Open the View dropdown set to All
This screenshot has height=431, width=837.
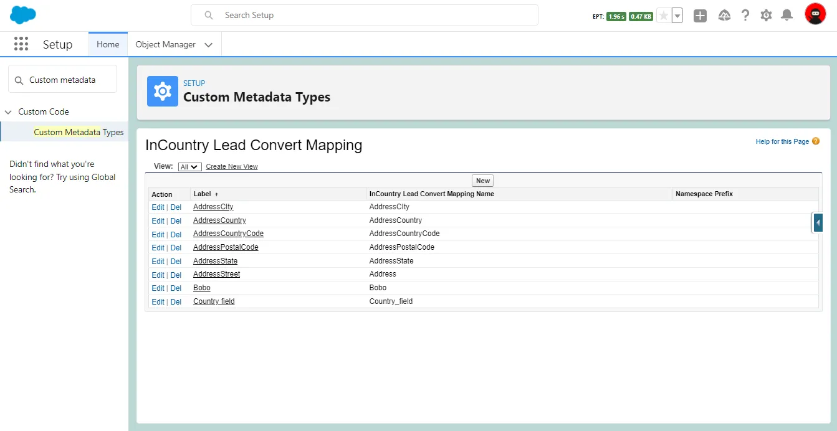[189, 167]
